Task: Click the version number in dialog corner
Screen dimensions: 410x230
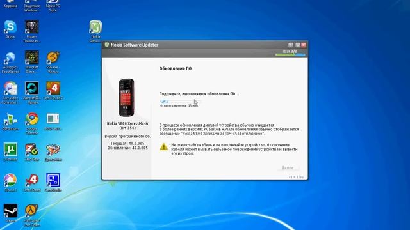Action: point(296,177)
